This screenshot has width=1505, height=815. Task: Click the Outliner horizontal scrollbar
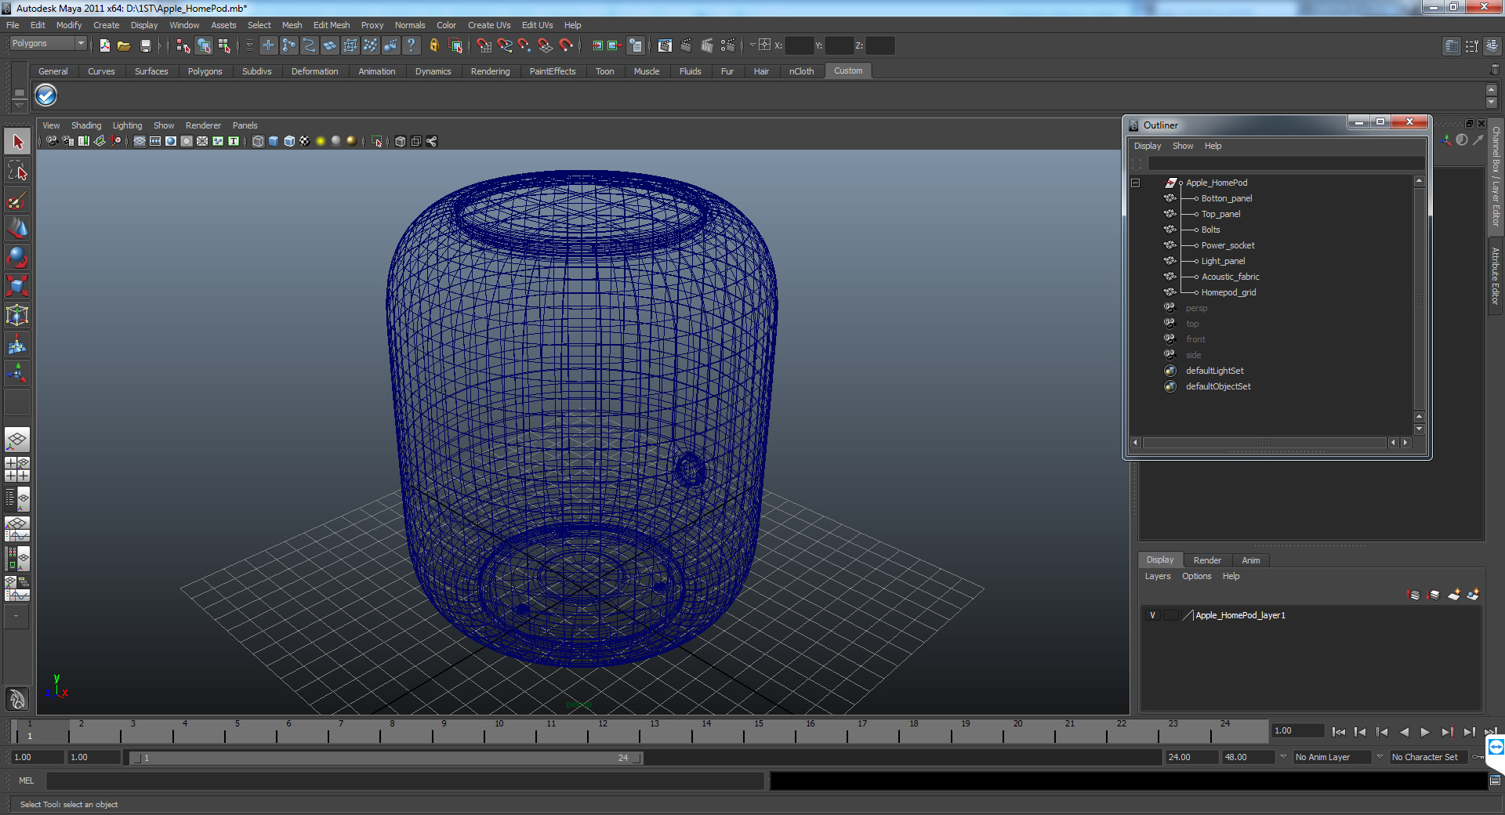(1264, 443)
